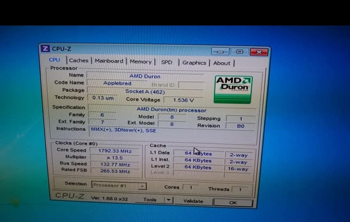
Task: Show the Graphics tab
Action: tap(194, 63)
